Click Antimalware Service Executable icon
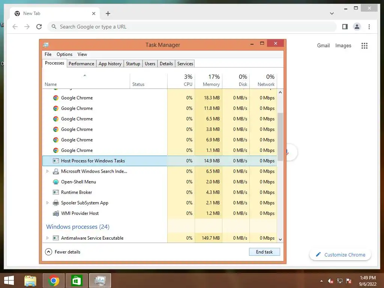This screenshot has height=288, width=384. (56, 238)
